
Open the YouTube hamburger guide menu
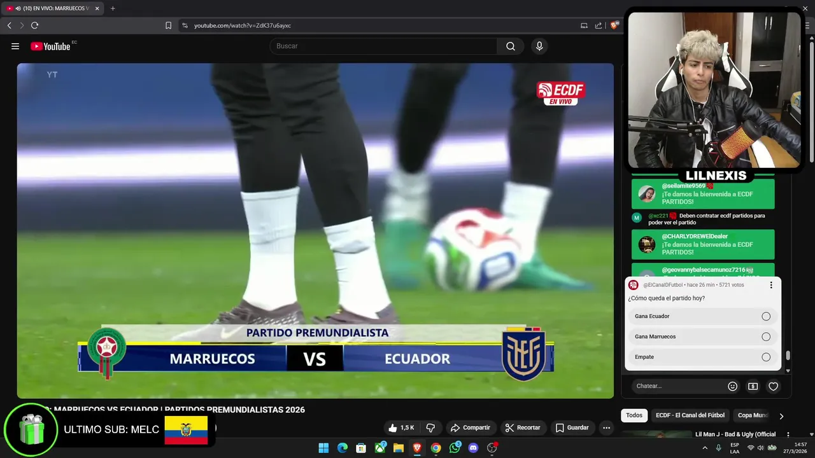(15, 46)
